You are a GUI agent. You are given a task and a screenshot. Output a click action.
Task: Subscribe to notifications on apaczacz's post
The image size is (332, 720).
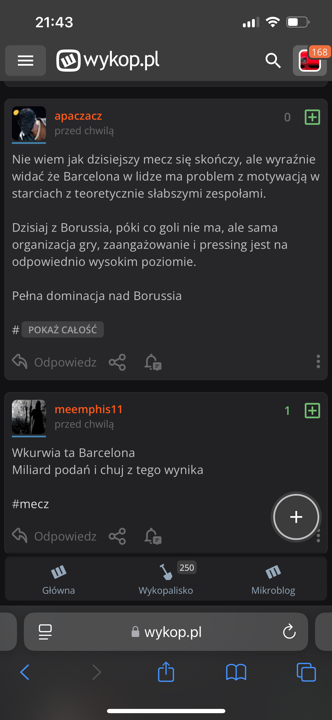pyautogui.click(x=153, y=362)
